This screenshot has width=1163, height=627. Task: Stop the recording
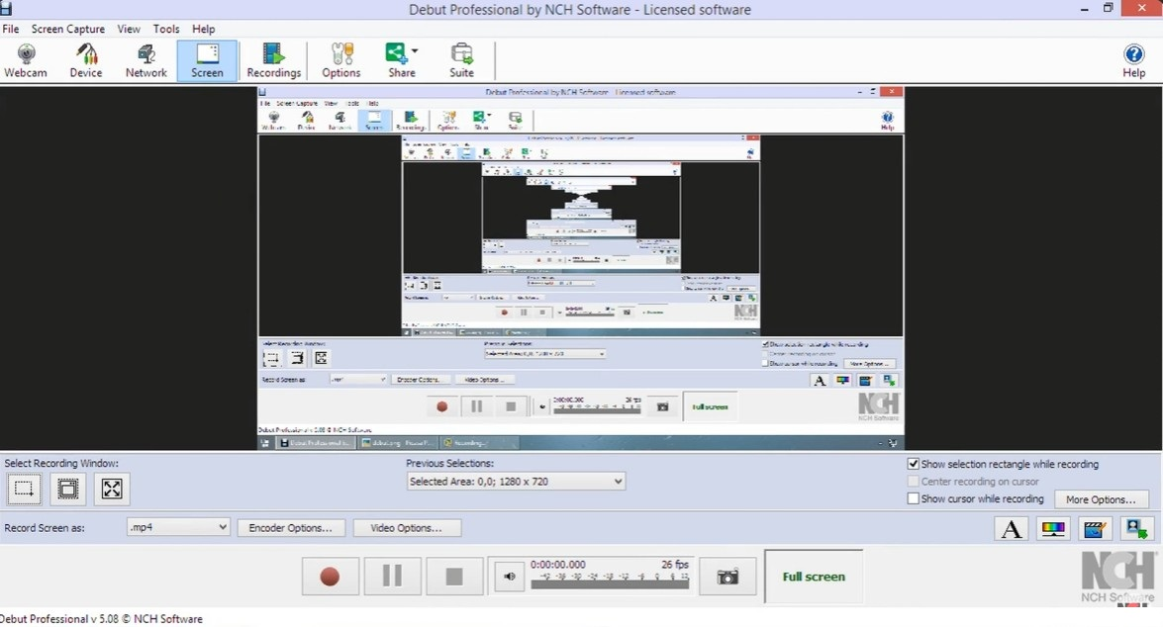454,577
